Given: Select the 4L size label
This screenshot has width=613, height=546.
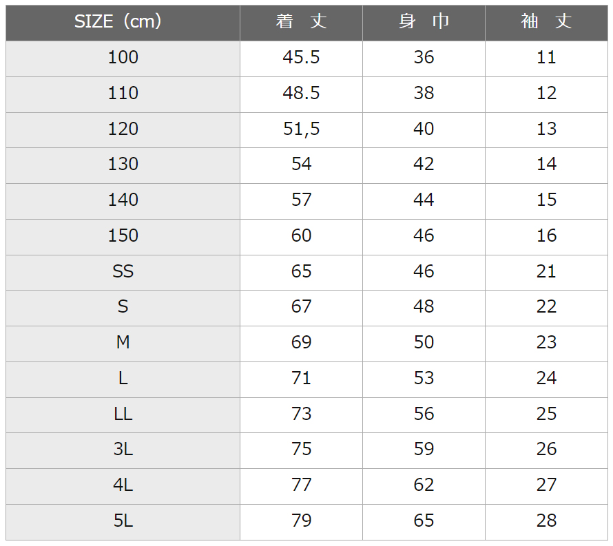Looking at the screenshot, I should click(x=123, y=486).
